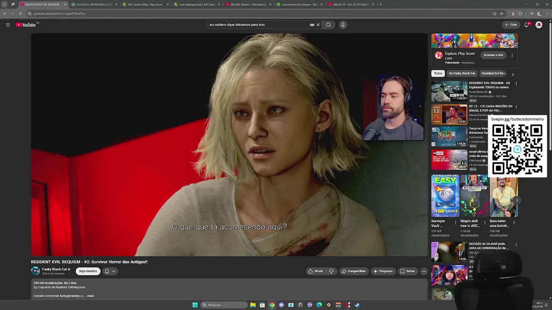The image size is (552, 310).
Task: Open options for Bora bater short
Action: pos(514,223)
